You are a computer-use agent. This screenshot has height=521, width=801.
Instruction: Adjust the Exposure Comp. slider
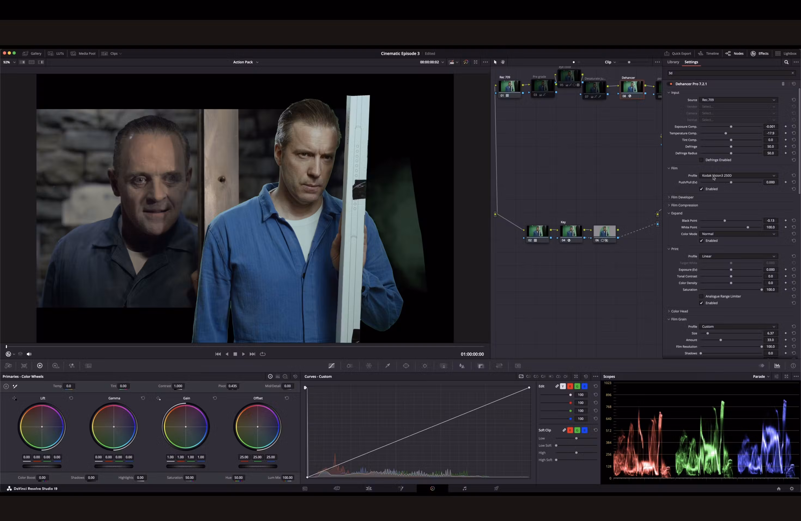731,126
